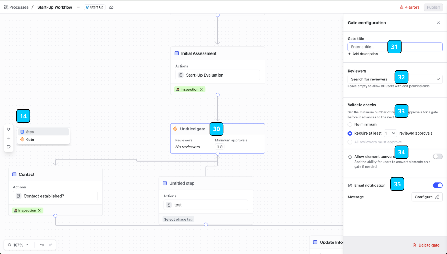Click the Start-Up Evaluation document icon
The image size is (447, 254).
click(x=181, y=75)
